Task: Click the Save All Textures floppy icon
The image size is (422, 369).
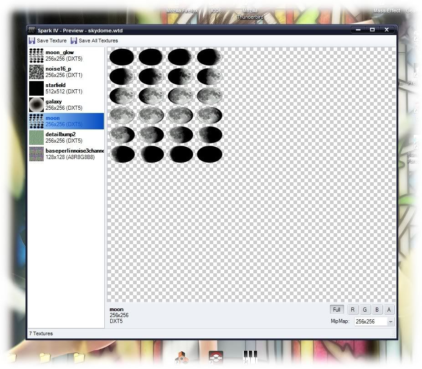Action: tap(74, 41)
